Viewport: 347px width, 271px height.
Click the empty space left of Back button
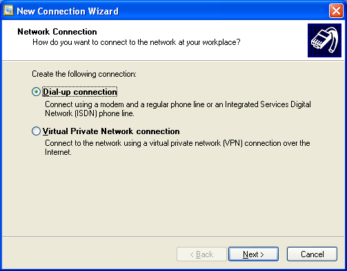tap(90, 254)
